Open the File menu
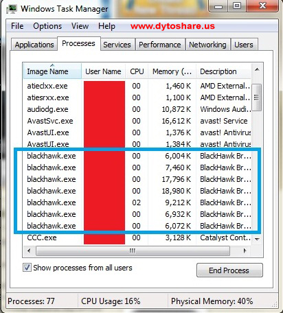283x313 pixels. point(17,26)
